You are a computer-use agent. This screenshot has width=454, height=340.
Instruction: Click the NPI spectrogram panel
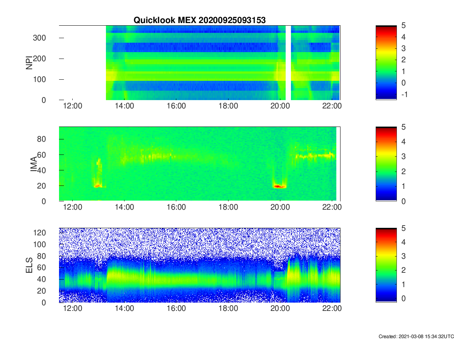point(200,63)
